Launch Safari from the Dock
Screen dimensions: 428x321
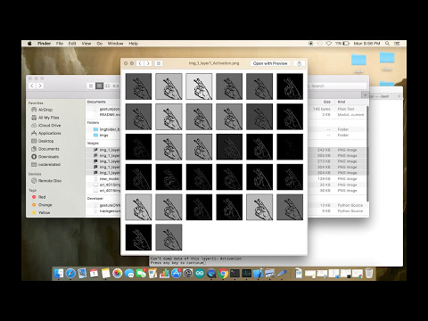click(70, 273)
